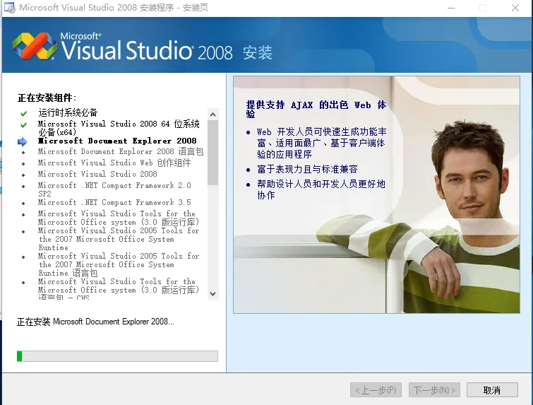The height and width of the screenshot is (405, 533).
Task: Click the Visual Studio installer title bar icon
Action: tap(10, 8)
